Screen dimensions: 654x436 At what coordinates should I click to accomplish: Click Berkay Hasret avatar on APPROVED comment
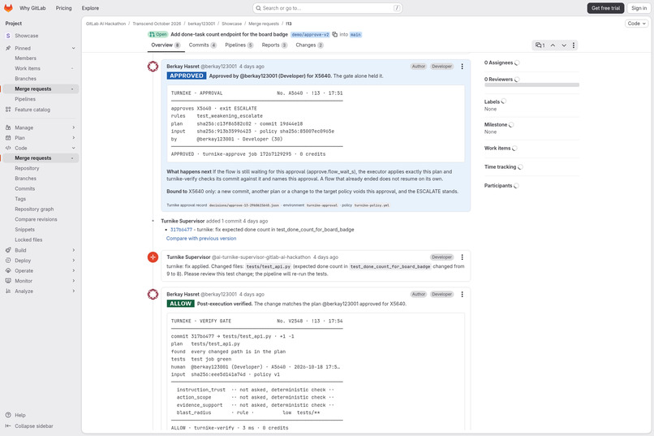click(153, 67)
